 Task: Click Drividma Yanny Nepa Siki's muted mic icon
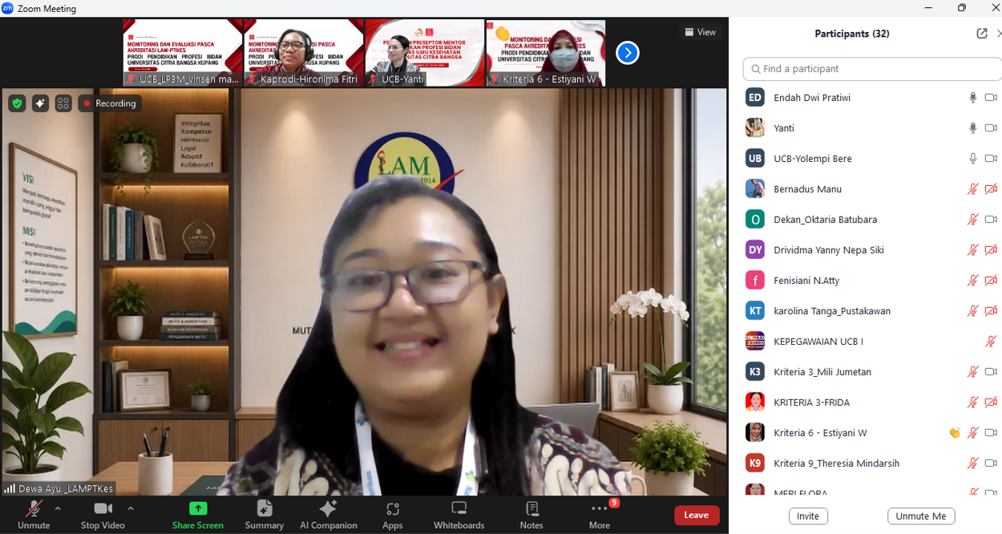point(972,250)
